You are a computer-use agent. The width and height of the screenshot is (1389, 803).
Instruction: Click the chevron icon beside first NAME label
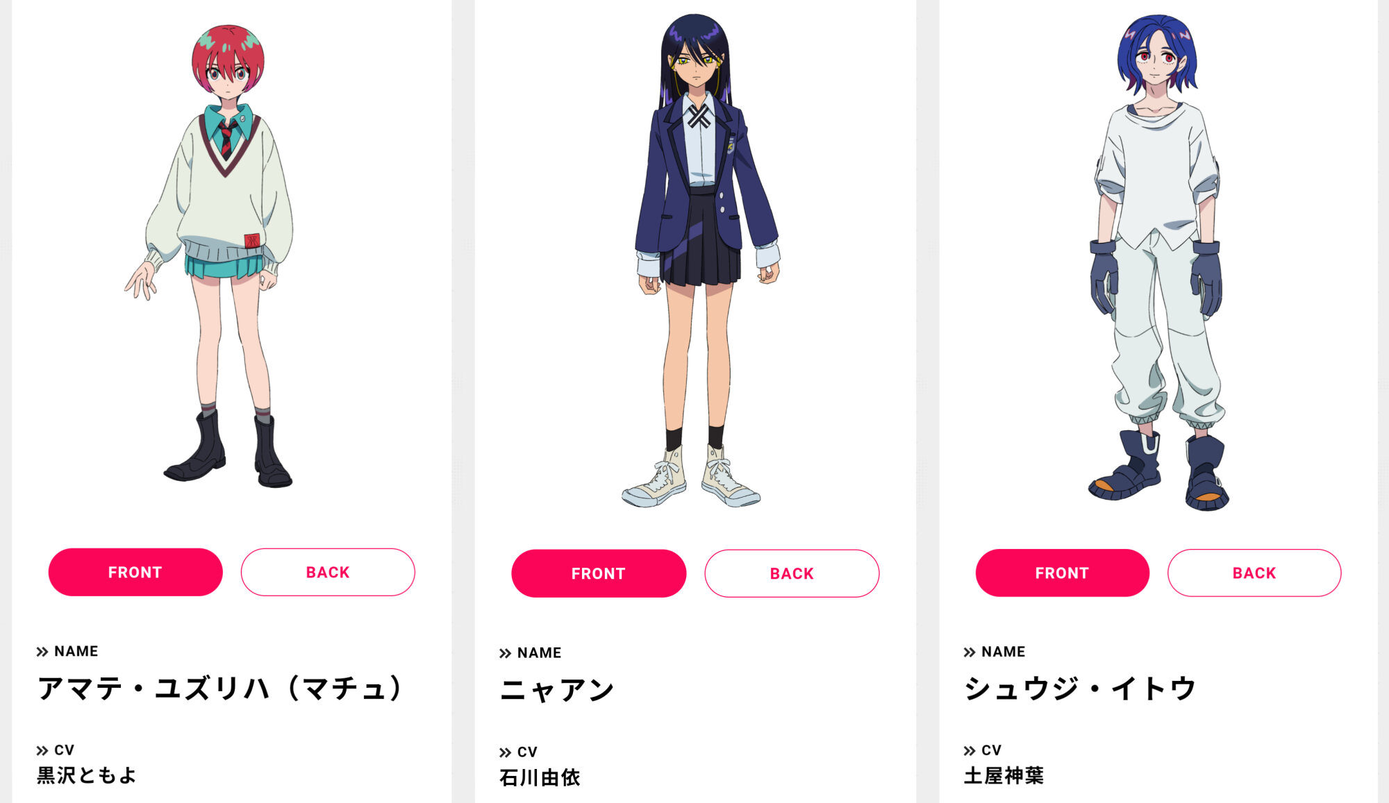pyautogui.click(x=42, y=652)
